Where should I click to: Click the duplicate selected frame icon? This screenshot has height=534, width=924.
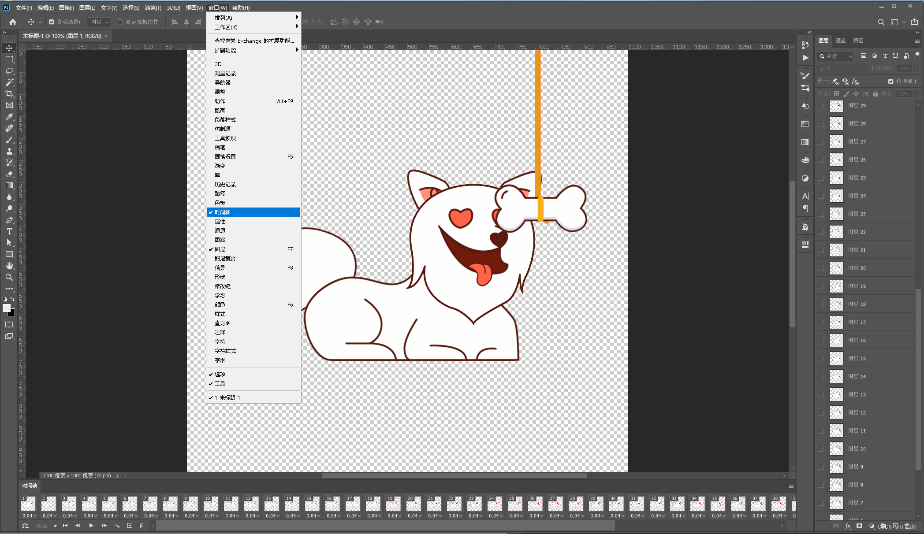[130, 526]
